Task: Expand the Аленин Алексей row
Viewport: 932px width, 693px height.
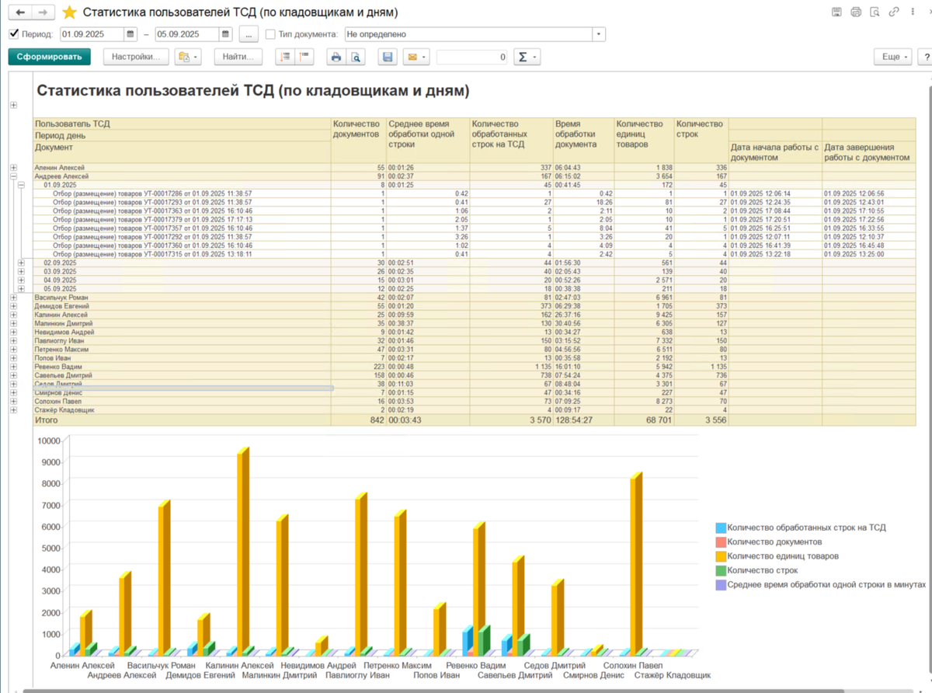Action: coord(13,168)
